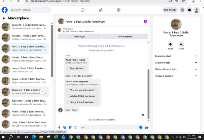Expand the Customize chat section
204x140 pixels.
(x=176, y=56)
